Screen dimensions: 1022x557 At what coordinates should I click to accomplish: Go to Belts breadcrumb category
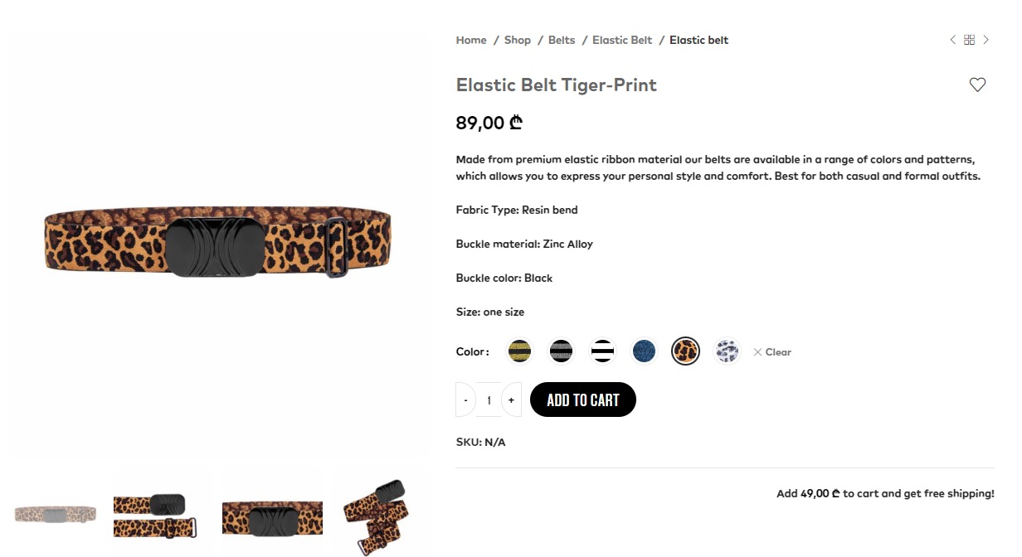[x=562, y=40]
